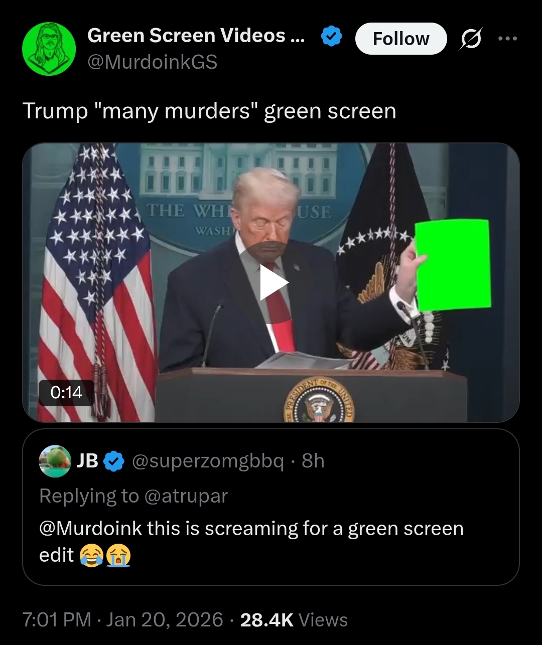This screenshot has height=645, width=542.
Task: Click the 0:14 video duration badge
Action: (67, 392)
